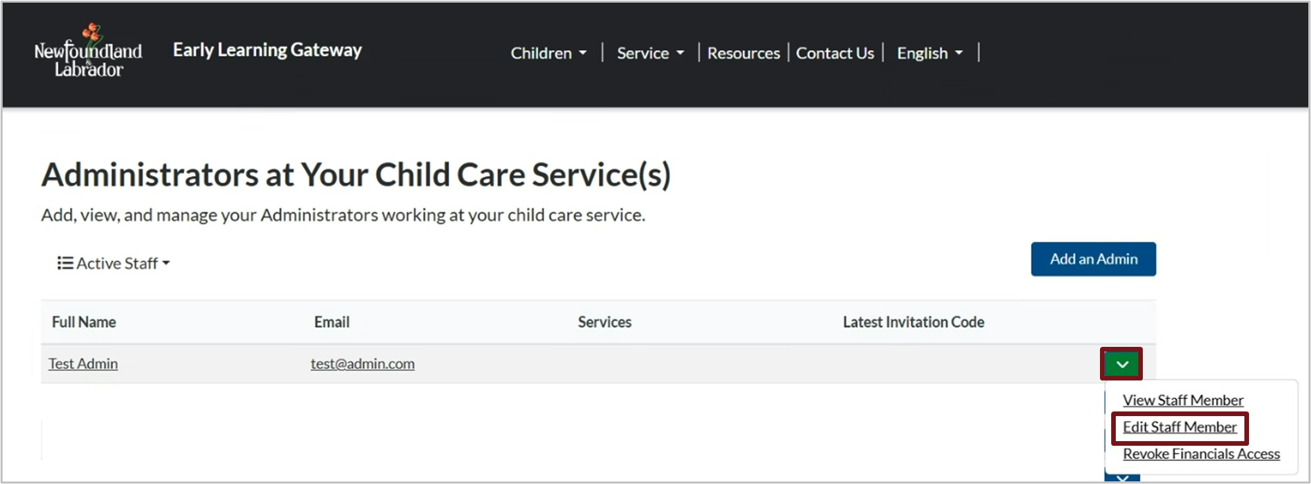1311x484 pixels.
Task: Click the blue chevron button below menu
Action: 1122,477
